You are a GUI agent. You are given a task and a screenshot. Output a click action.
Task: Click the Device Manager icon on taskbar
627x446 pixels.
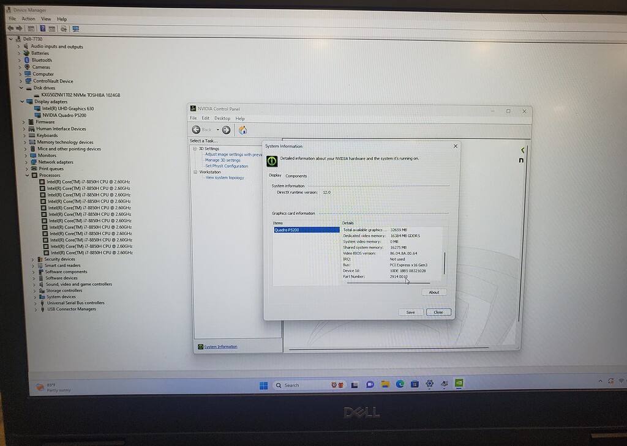coord(445,384)
